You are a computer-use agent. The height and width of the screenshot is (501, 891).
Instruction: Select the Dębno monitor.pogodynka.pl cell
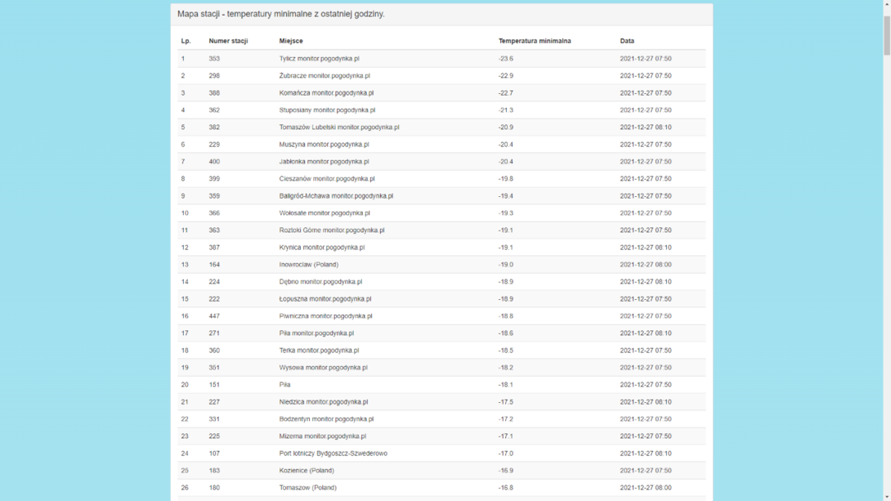(320, 282)
